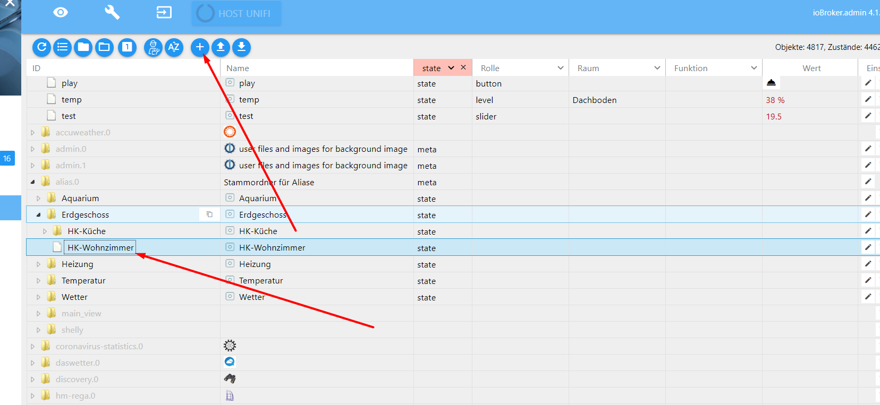The height and width of the screenshot is (405, 880).
Task: Expand the Wetter folder
Action: [38, 297]
